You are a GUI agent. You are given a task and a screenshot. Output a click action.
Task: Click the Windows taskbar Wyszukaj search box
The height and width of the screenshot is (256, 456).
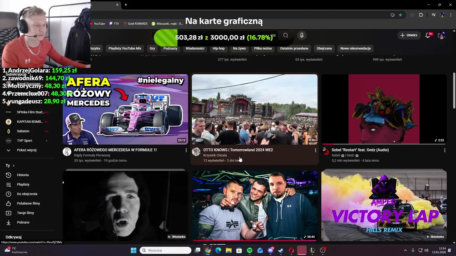click(x=166, y=250)
